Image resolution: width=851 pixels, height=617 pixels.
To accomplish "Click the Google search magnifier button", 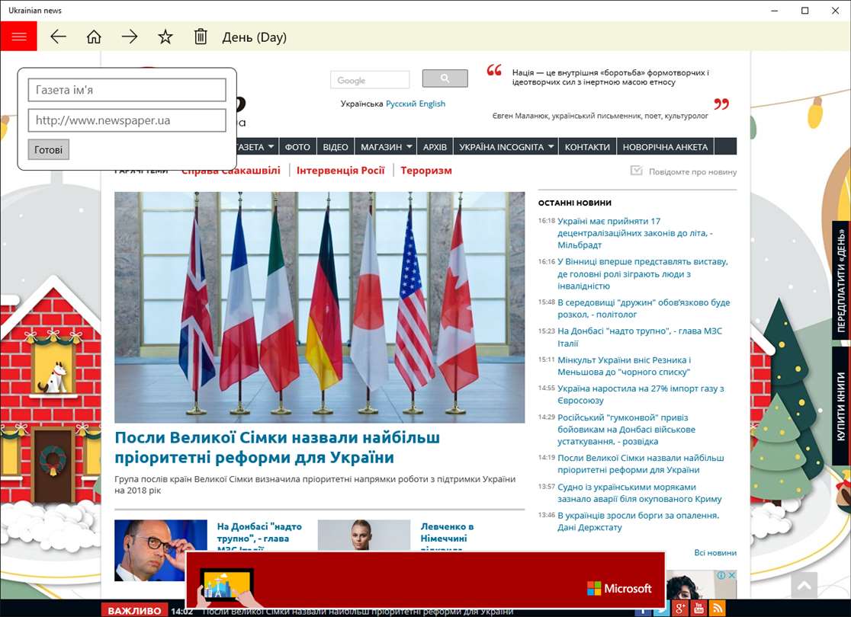I will pyautogui.click(x=445, y=78).
